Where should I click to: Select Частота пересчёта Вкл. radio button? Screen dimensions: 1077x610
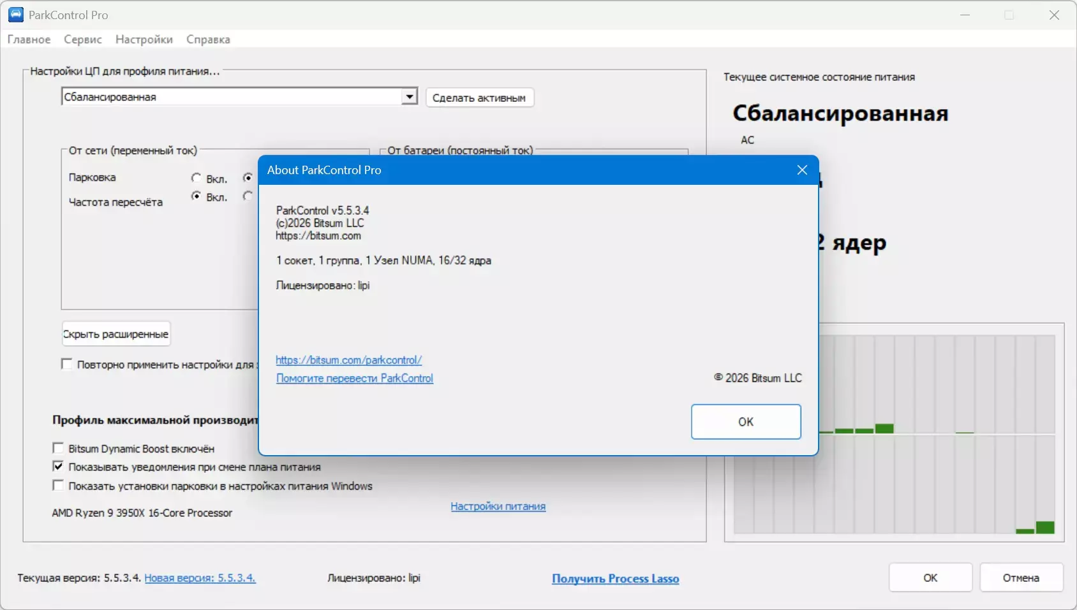tap(197, 196)
